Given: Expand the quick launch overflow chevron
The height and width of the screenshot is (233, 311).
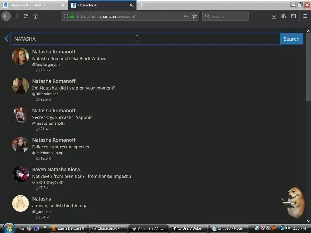Looking at the screenshot, I should tap(45, 227).
